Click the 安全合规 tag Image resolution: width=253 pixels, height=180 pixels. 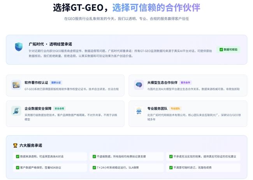pos(59,108)
